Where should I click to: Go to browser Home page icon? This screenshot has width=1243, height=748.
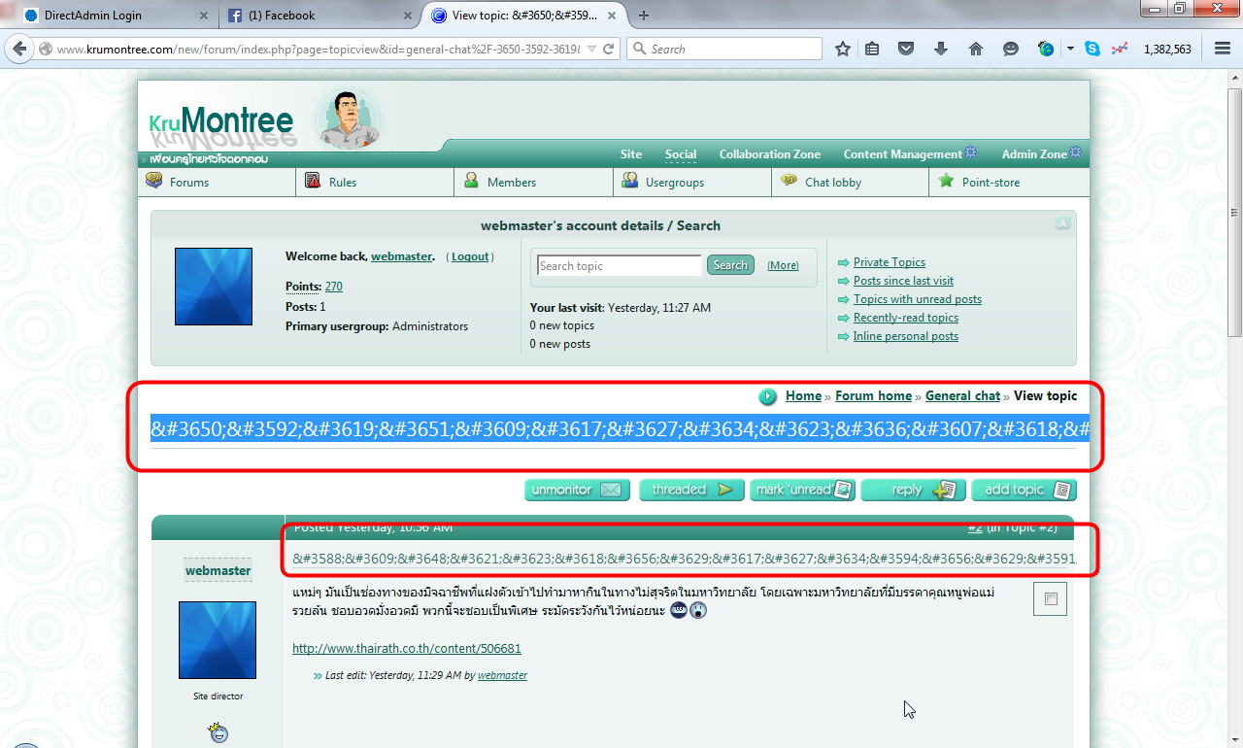point(976,49)
